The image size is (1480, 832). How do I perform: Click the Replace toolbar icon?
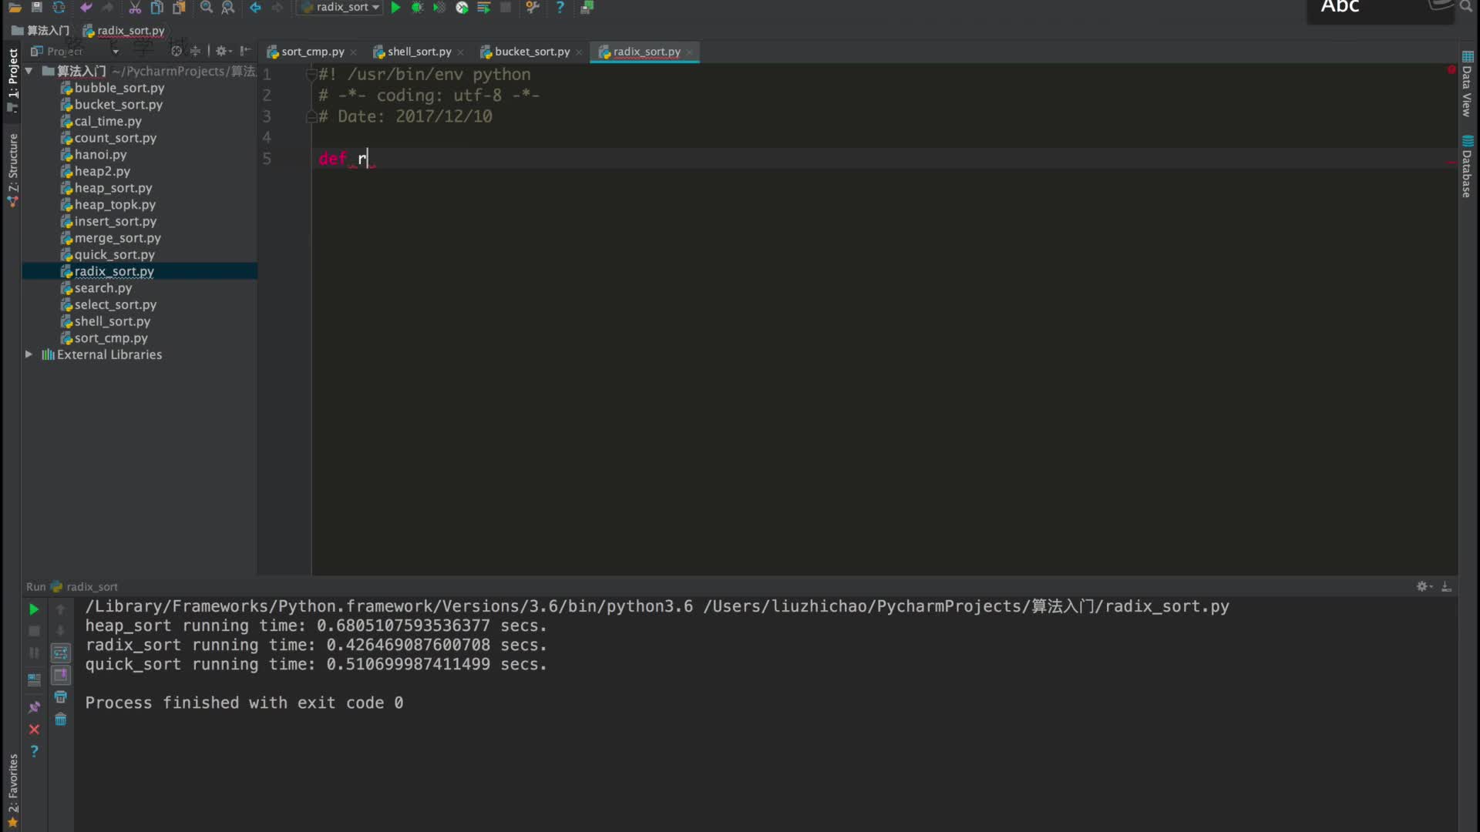click(228, 7)
